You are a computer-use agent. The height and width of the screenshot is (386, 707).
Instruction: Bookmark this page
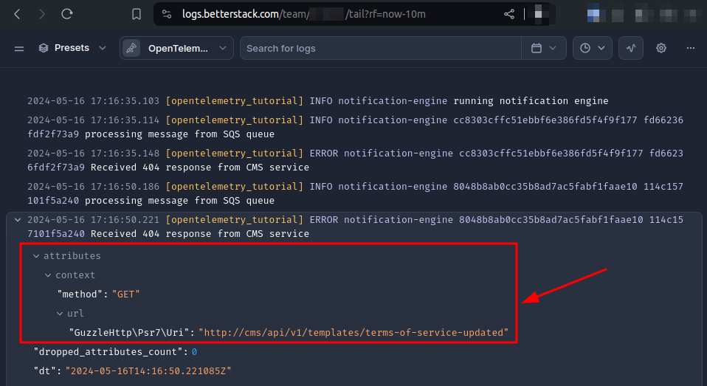[x=137, y=14]
